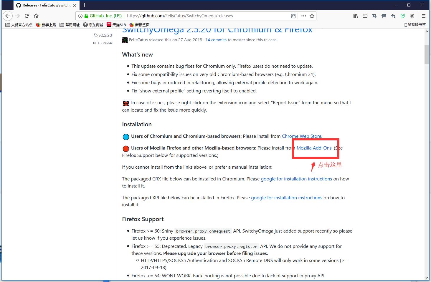Open the 天猫618 bookmark
The image size is (431, 282).
coord(116,25)
